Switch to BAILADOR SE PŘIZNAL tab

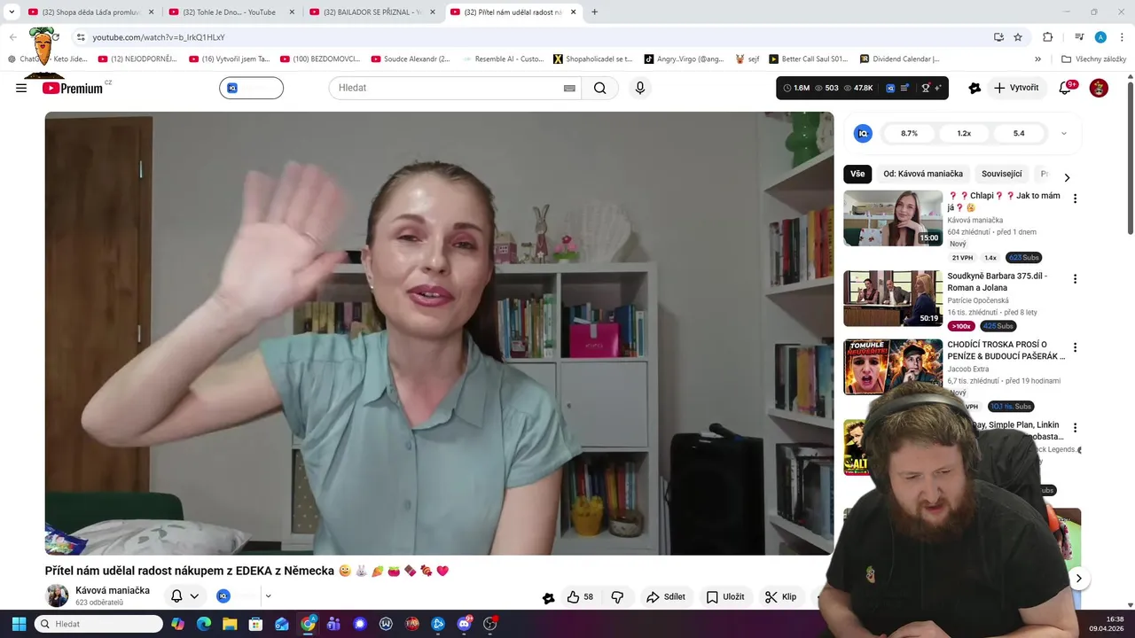click(x=372, y=12)
